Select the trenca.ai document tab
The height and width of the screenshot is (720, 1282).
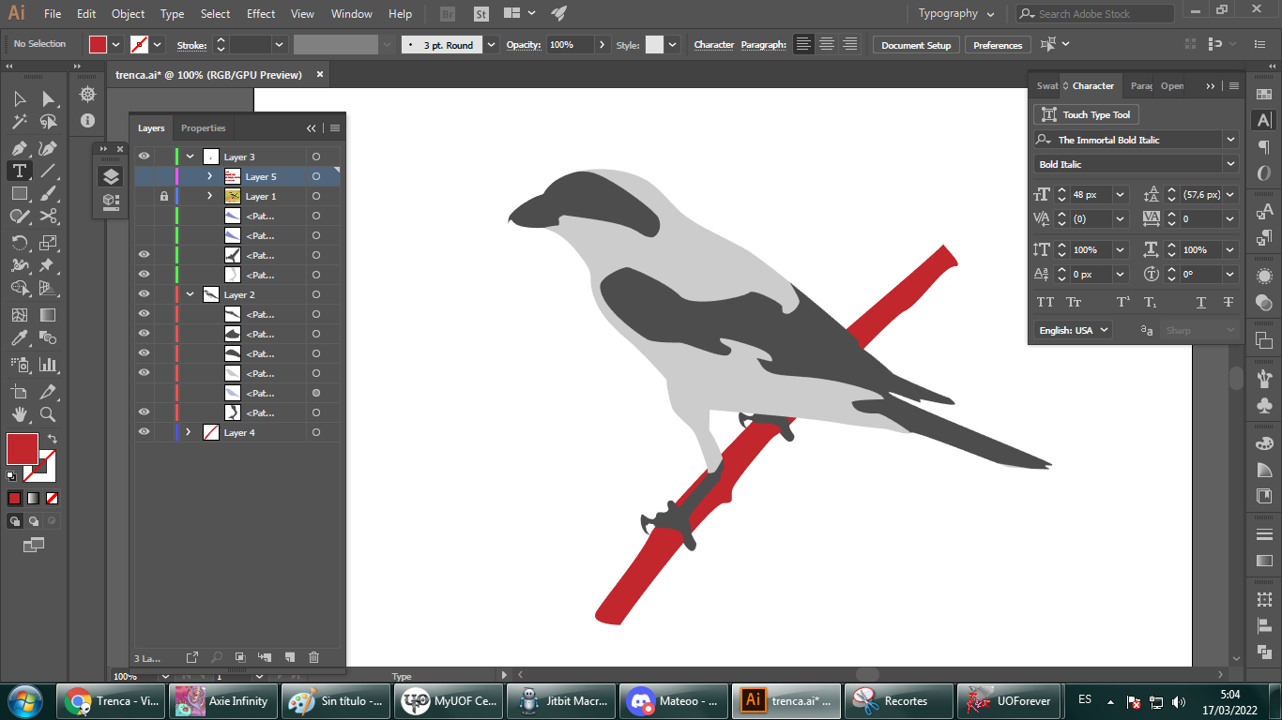pos(208,74)
